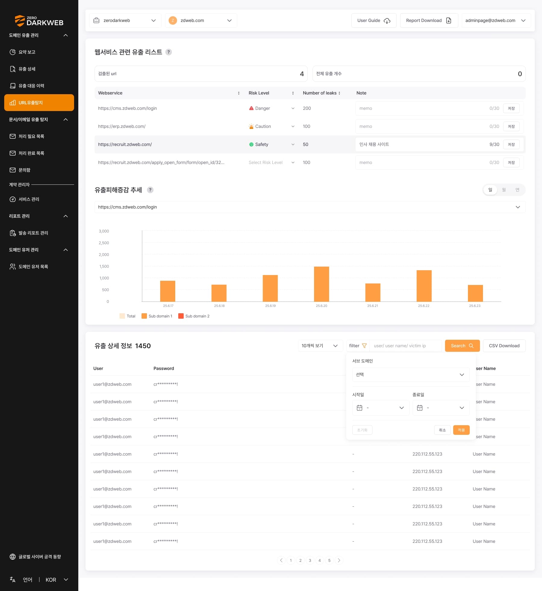Viewport: 542px width, 591px height.
Task: Click the Zero Darkweb logo
Action: tap(39, 21)
